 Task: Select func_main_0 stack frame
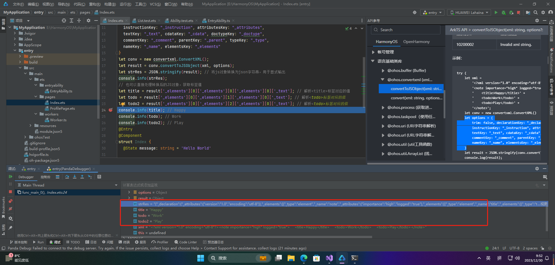point(67,192)
